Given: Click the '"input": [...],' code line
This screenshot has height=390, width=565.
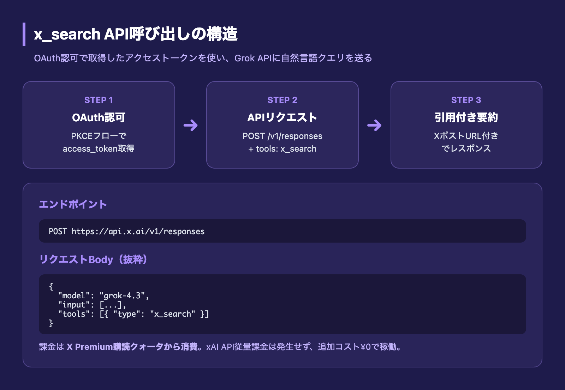Looking at the screenshot, I should click(x=92, y=305).
